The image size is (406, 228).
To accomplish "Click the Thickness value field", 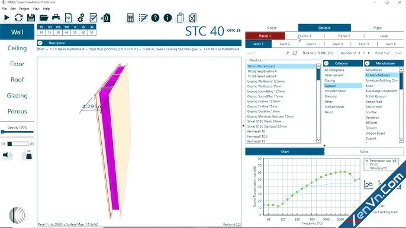I will 321,53.
